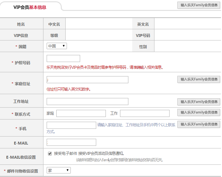Select the 手机 number input field
The height and width of the screenshot is (177, 222).
click(x=71, y=125)
